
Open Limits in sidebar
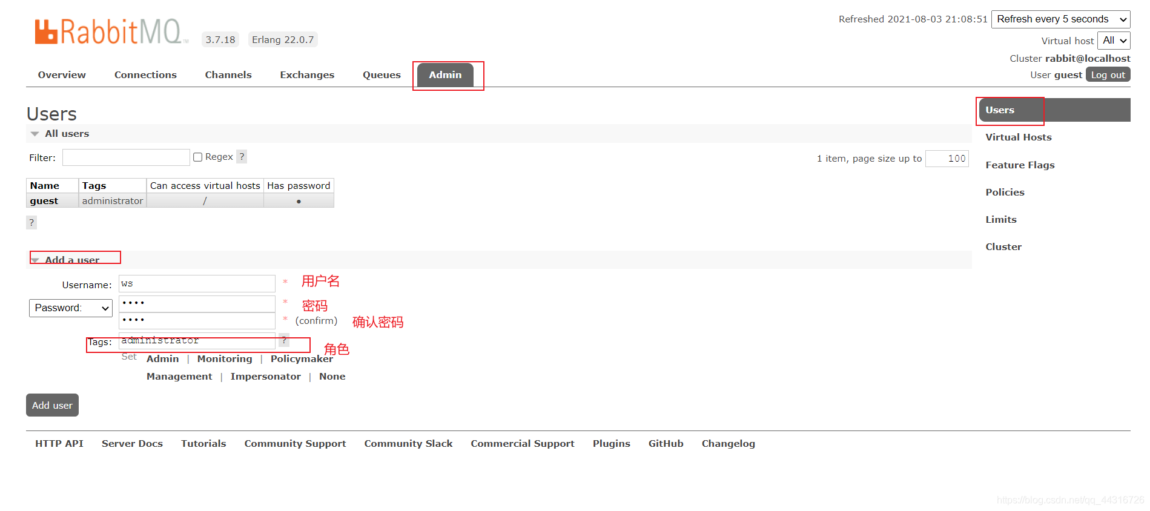1001,220
